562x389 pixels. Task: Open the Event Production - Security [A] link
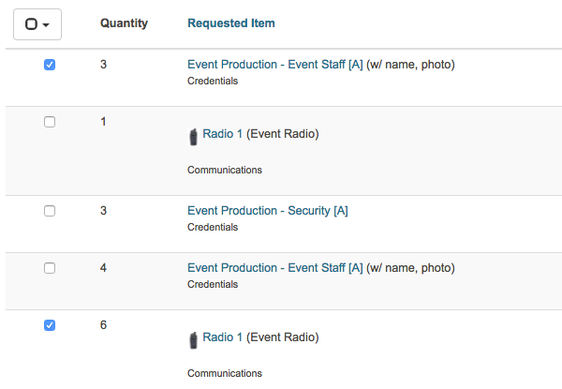[x=268, y=211]
